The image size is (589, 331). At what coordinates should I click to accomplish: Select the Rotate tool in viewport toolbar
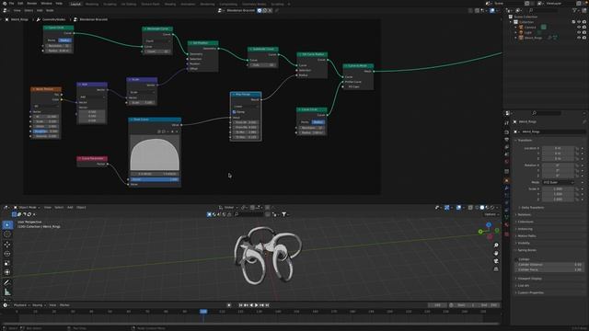coord(7,254)
